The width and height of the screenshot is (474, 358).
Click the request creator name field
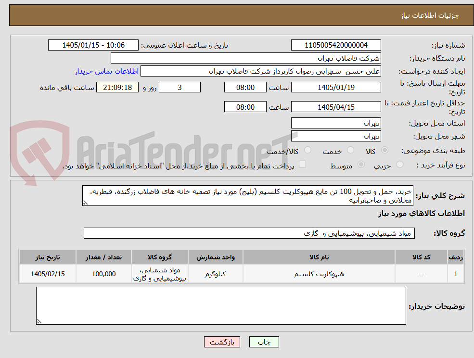pos(260,71)
